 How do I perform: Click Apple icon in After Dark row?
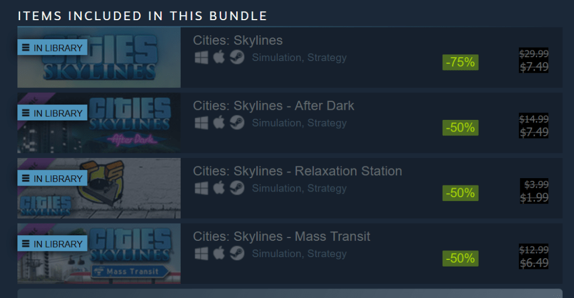[219, 123]
